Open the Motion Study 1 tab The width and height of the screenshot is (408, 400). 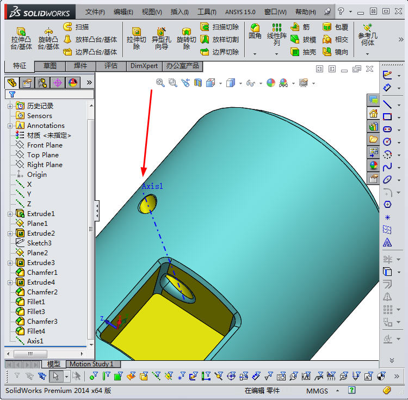[x=91, y=364]
